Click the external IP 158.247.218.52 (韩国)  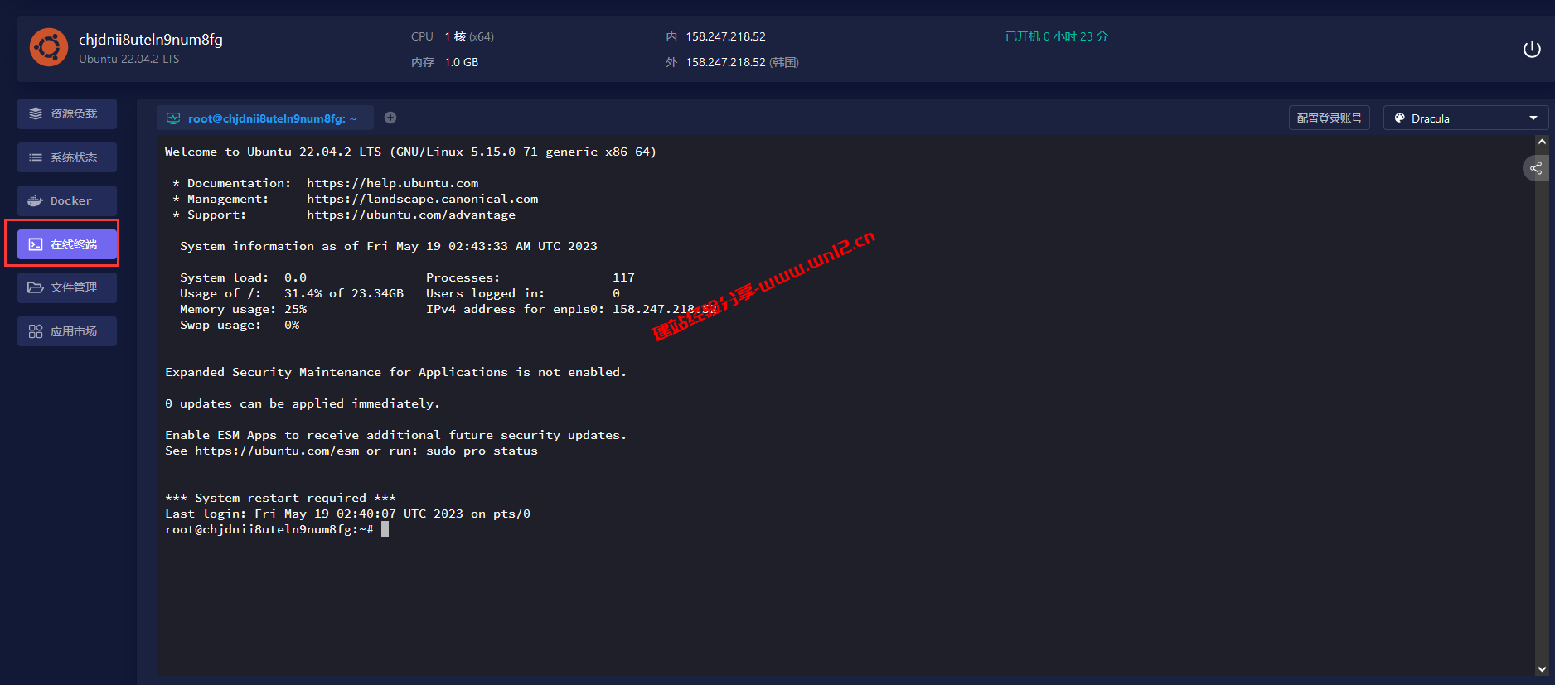point(741,62)
